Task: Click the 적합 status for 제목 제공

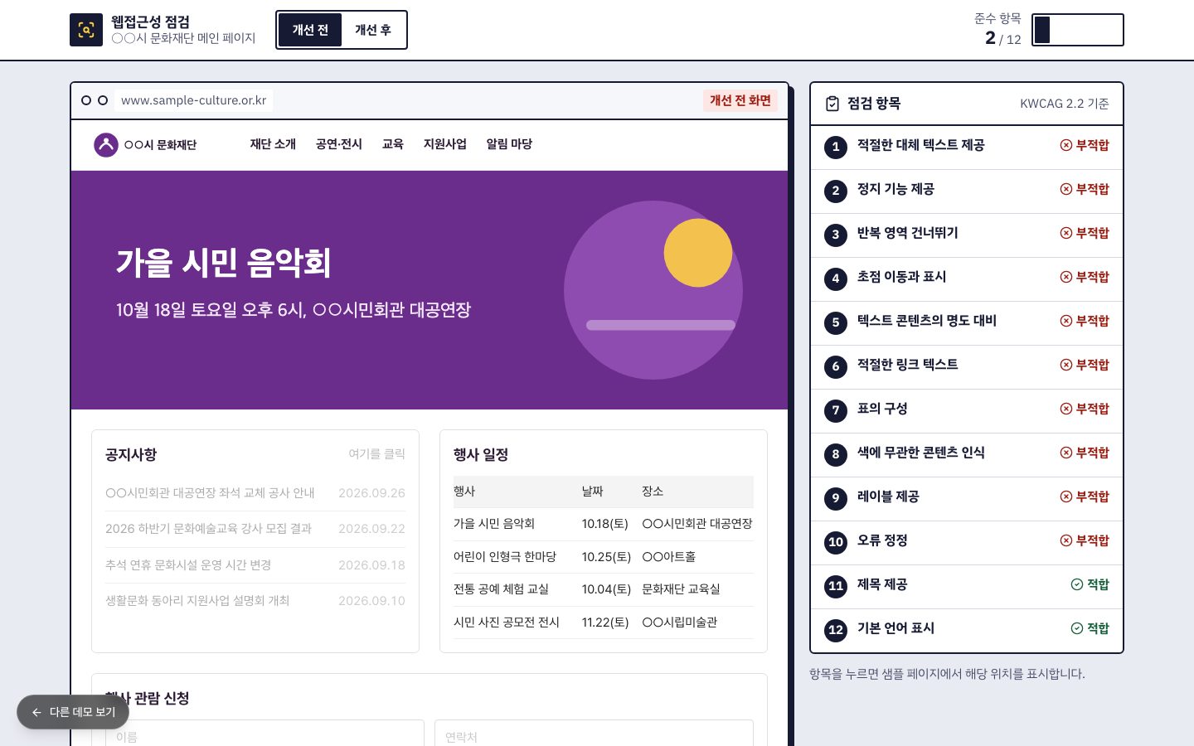Action: 1090,584
